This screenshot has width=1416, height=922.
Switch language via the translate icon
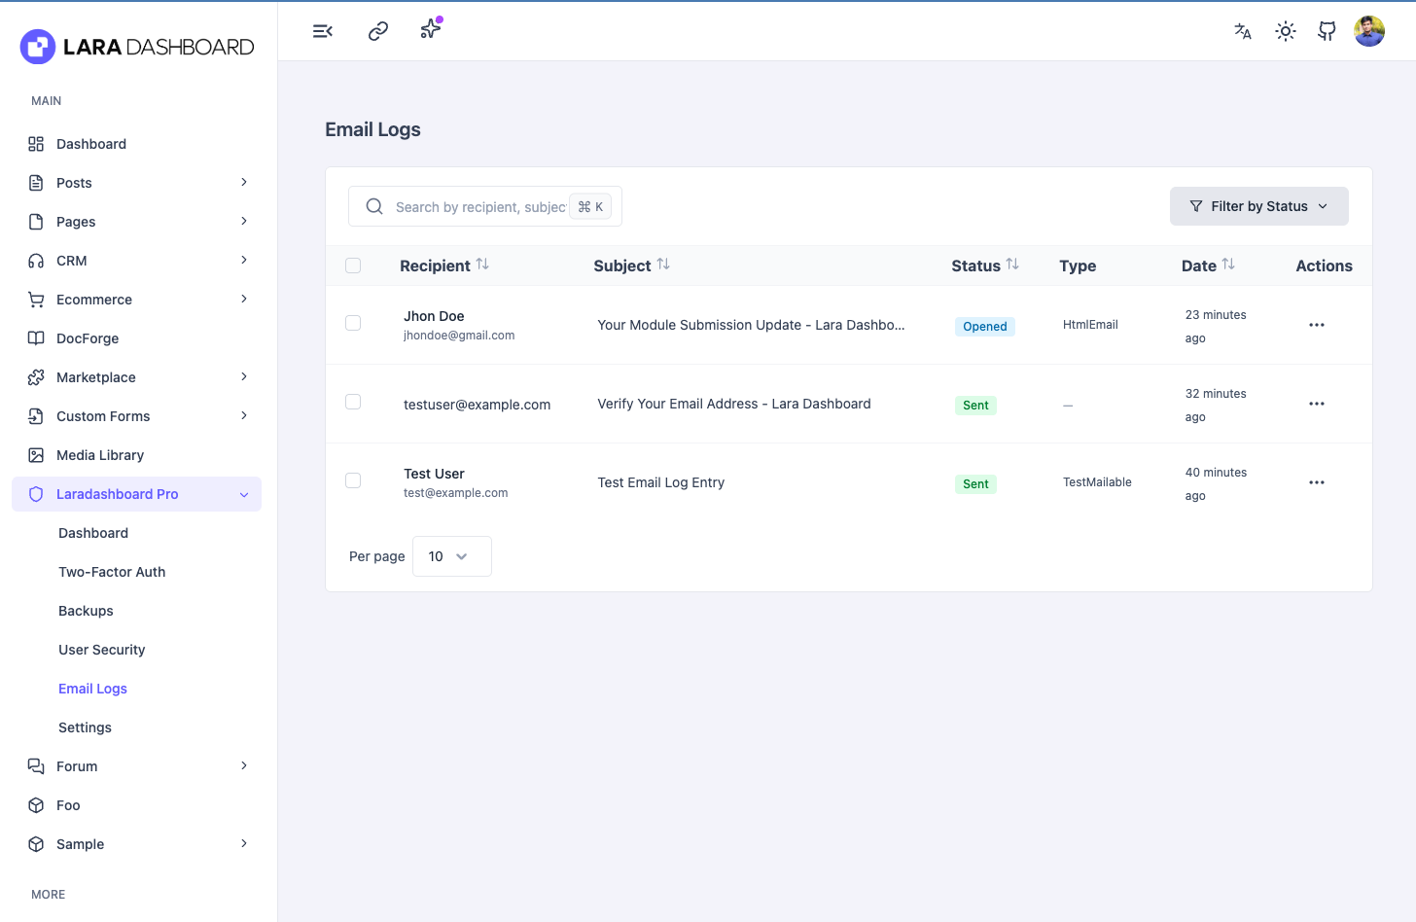1242,31
